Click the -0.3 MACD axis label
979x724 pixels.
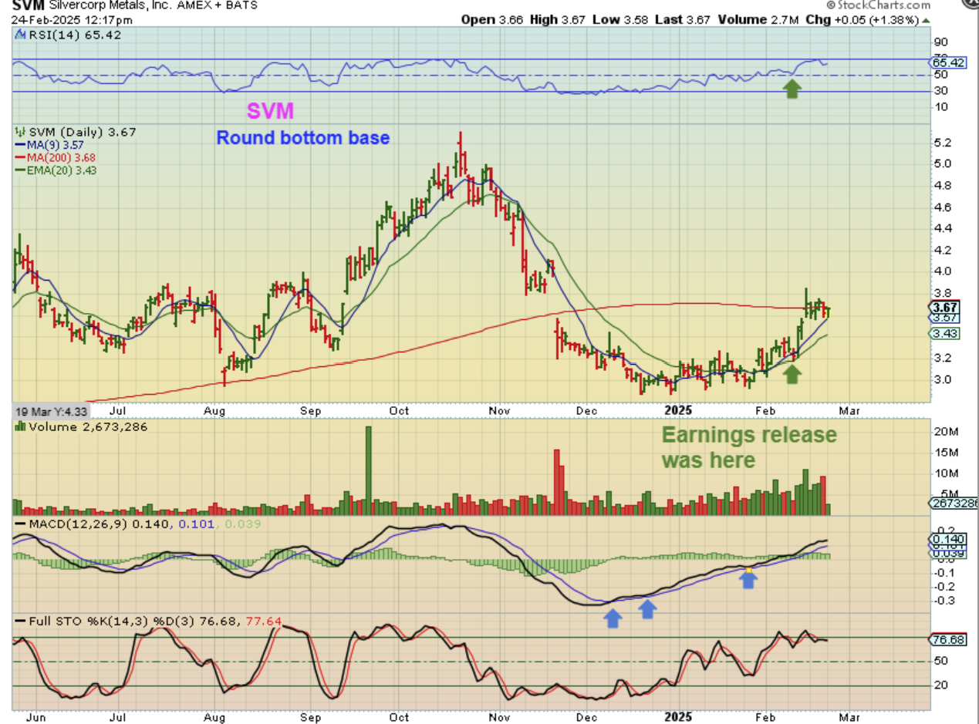coord(943,601)
